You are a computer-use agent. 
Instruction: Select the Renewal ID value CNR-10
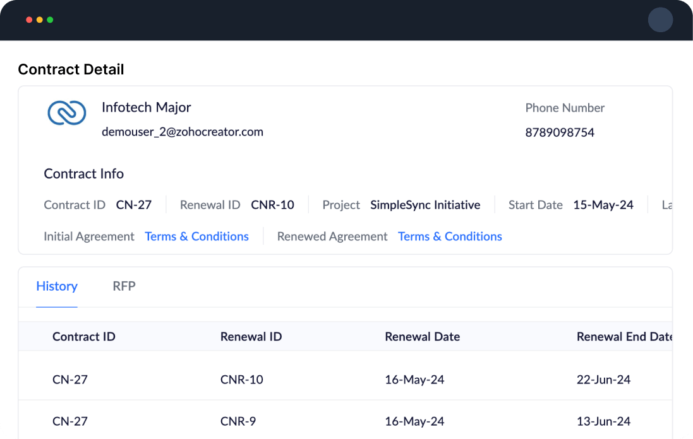[272, 204]
